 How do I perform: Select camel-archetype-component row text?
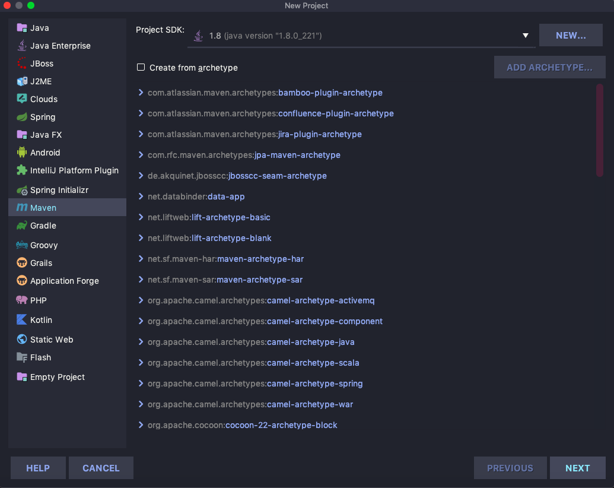click(x=265, y=321)
